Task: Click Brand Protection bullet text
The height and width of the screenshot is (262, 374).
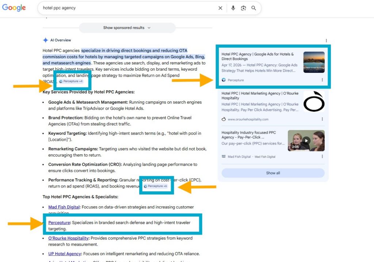Action: click(120, 121)
